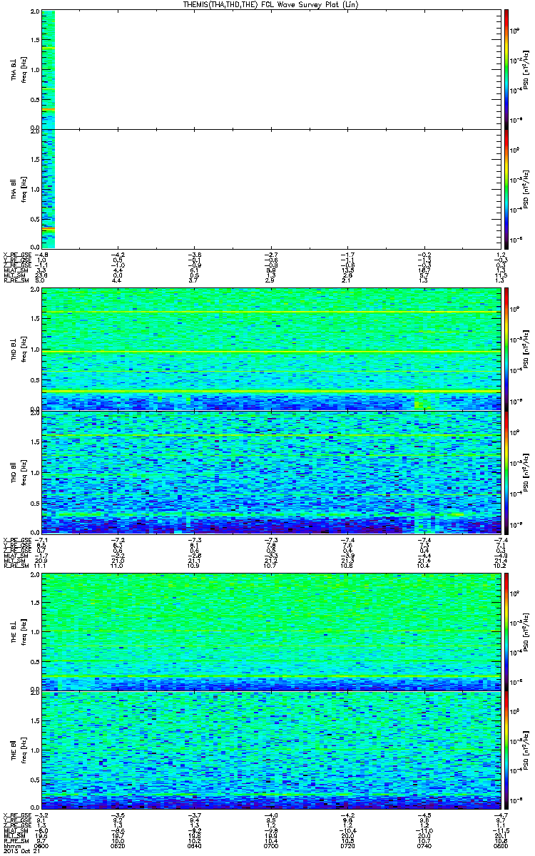
Task: Click inside the THE B-parallel spectrogram
Action: (x=272, y=749)
